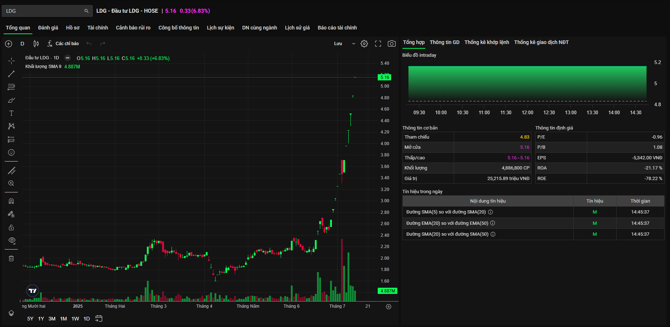This screenshot has width=670, height=327.
Task: Click the undo arrow
Action: point(89,44)
